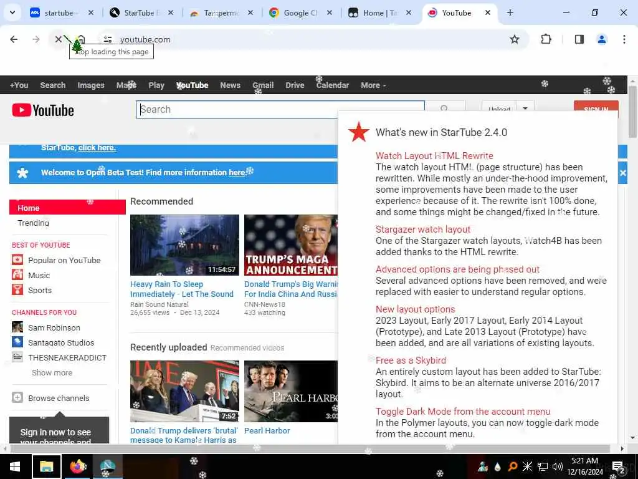This screenshot has width=638, height=479.
Task: Expand the More menu in Google bar
Action: [373, 85]
